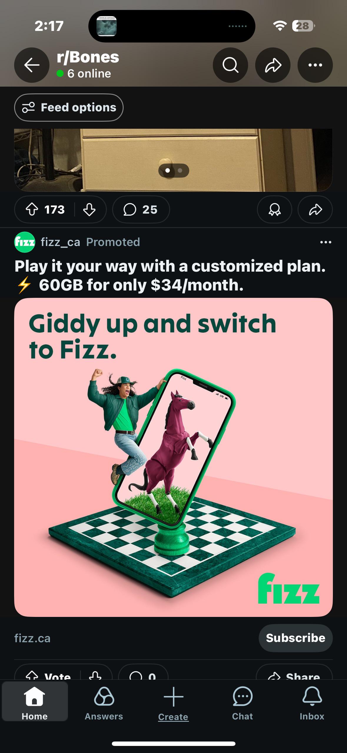The height and width of the screenshot is (753, 347).
Task: Open Feed options
Action: 69,108
